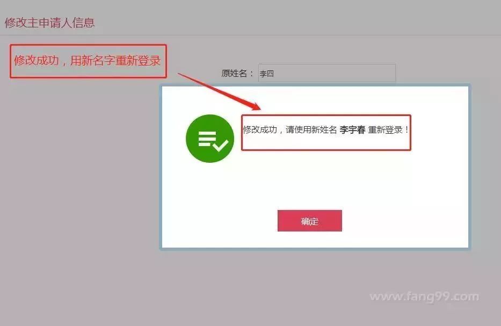The width and height of the screenshot is (501, 326).
Task: Focus the 原姓名 input field
Action: click(x=327, y=73)
